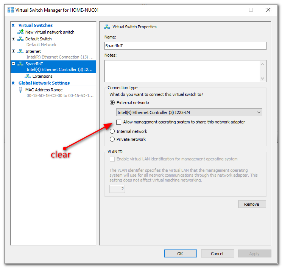Collapse the Span4IoT tree node
The height and width of the screenshot is (268, 282).
(14, 64)
